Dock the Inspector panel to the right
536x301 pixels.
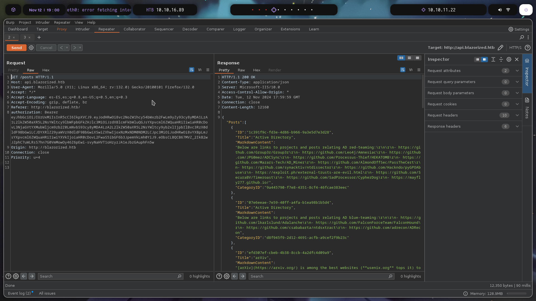tap(484, 59)
